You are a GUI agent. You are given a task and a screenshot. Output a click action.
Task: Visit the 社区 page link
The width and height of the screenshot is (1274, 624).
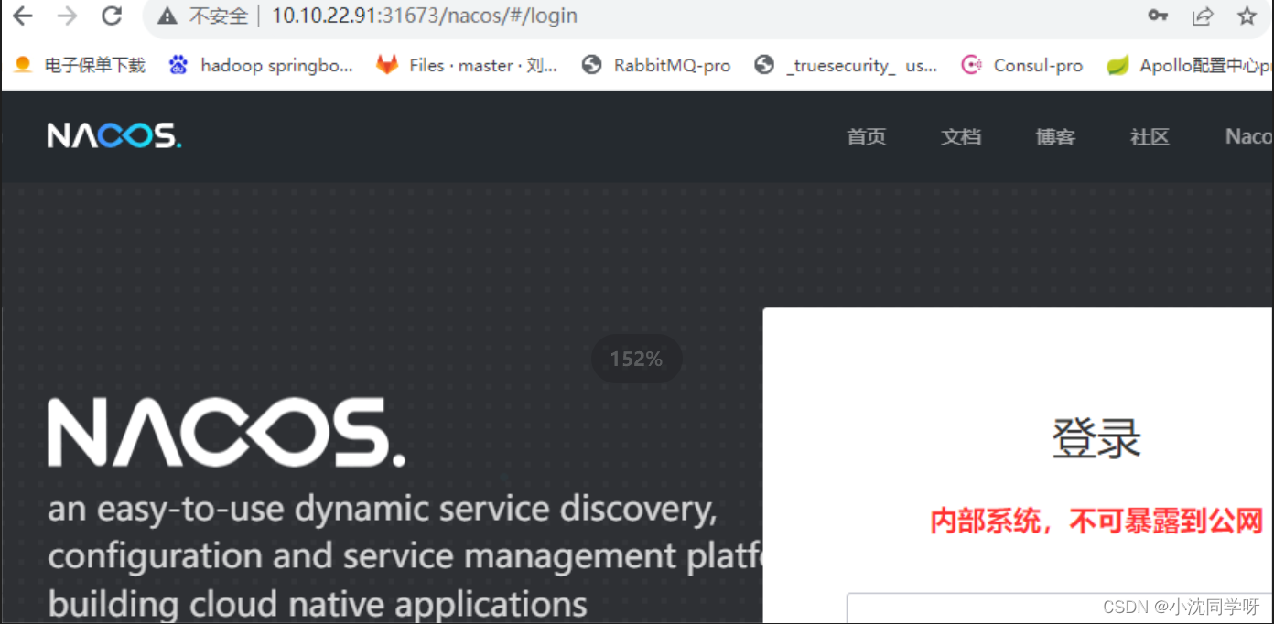(1150, 136)
